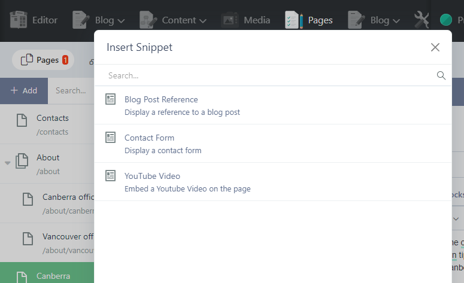
Task: Switch to the Pages sidebar tab
Action: (x=43, y=60)
